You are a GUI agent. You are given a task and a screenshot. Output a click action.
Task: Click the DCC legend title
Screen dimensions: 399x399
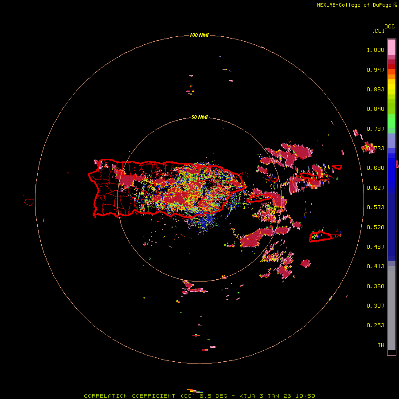click(389, 27)
